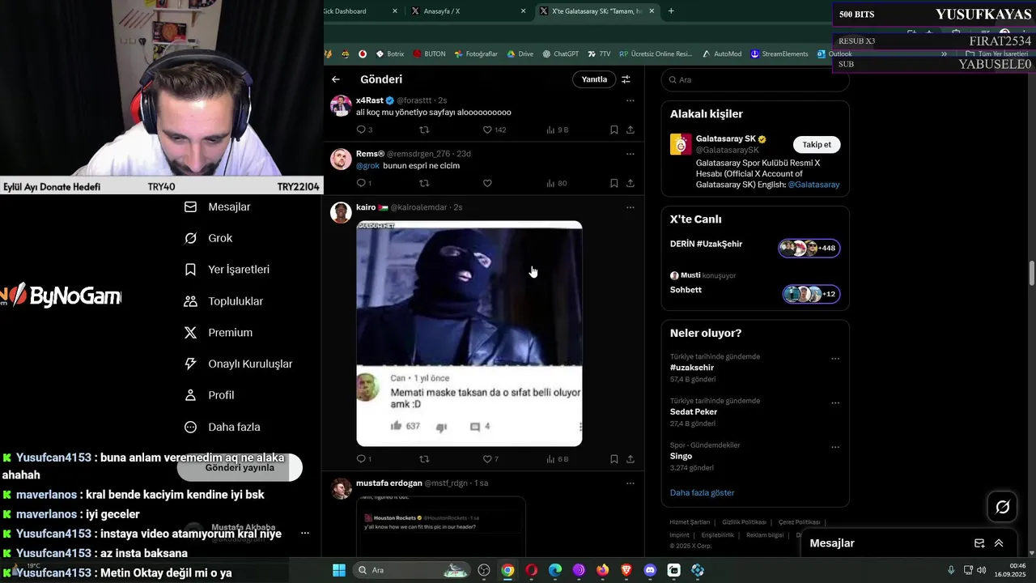The width and height of the screenshot is (1036, 583).
Task: Open Topluluklar in the sidebar
Action: pos(223,301)
